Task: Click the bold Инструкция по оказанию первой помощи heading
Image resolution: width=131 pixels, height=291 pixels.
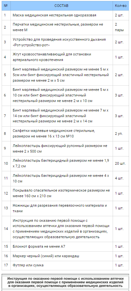Action: coord(65,283)
